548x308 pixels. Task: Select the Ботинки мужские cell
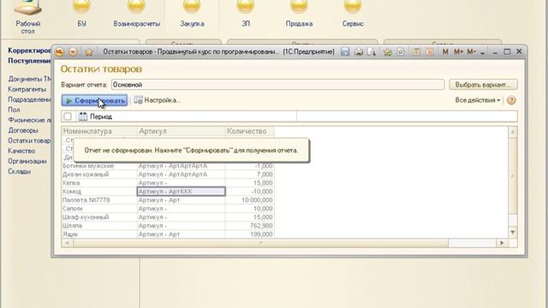pos(99,166)
